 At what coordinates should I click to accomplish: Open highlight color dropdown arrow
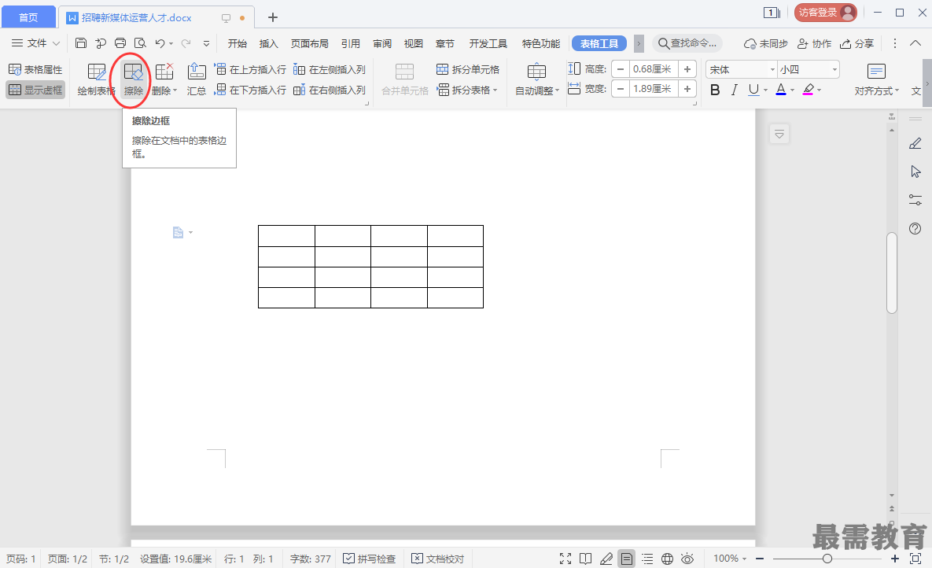point(819,90)
